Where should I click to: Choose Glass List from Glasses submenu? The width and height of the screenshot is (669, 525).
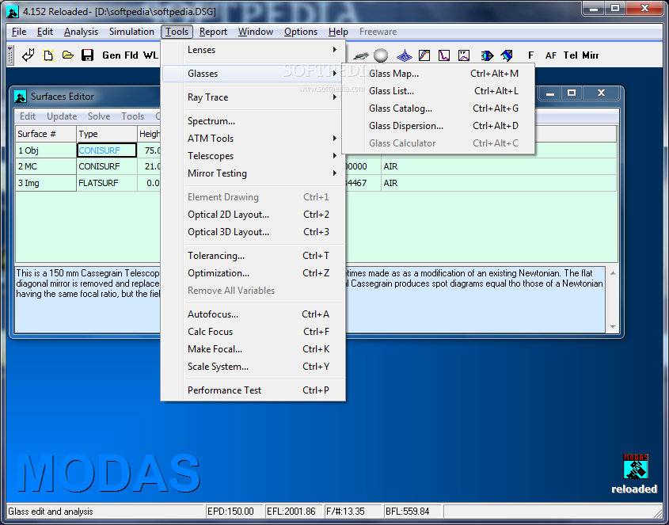pos(438,91)
